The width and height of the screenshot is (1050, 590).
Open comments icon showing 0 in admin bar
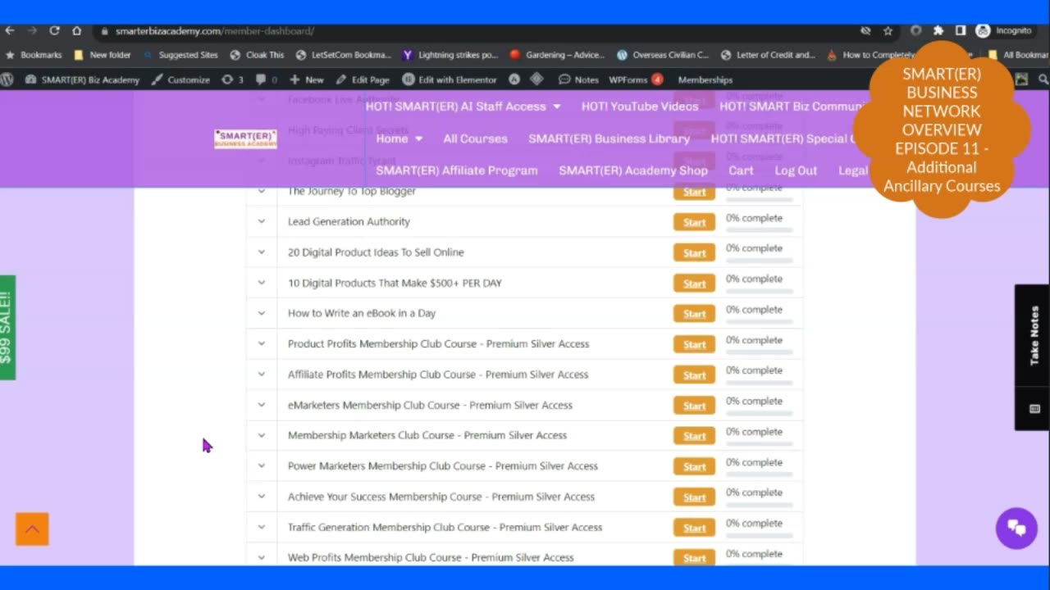coord(266,79)
